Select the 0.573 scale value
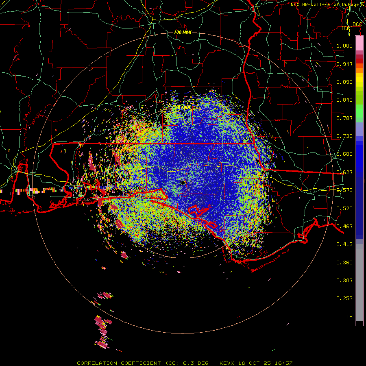The width and height of the screenshot is (366, 366). click(344, 190)
